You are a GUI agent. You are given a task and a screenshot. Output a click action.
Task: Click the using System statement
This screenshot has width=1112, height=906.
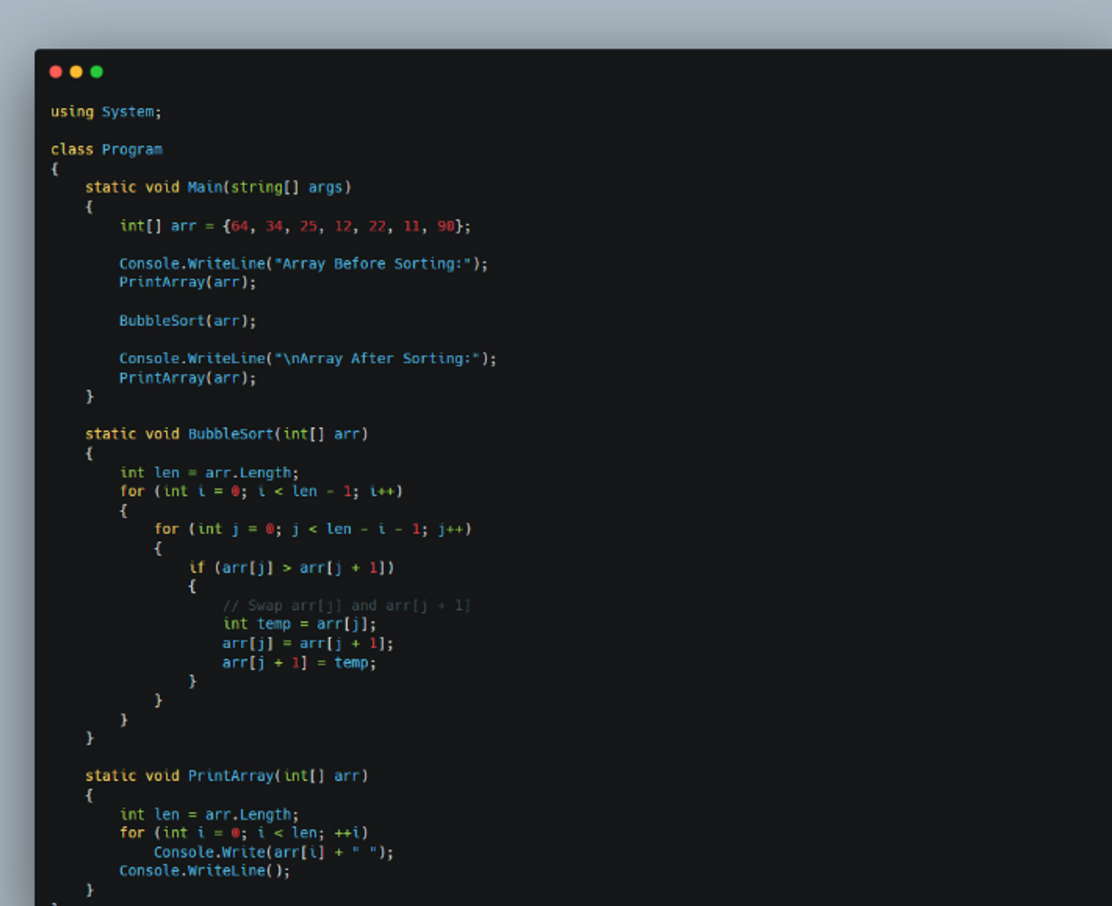coord(106,111)
